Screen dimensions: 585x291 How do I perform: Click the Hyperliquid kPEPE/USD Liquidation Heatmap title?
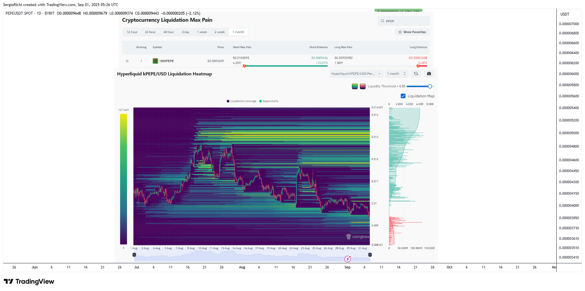[165, 74]
